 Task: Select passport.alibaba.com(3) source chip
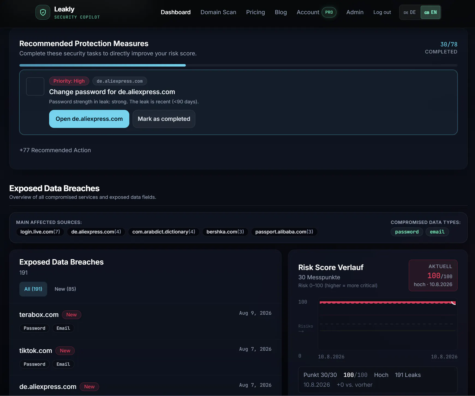tap(284, 232)
